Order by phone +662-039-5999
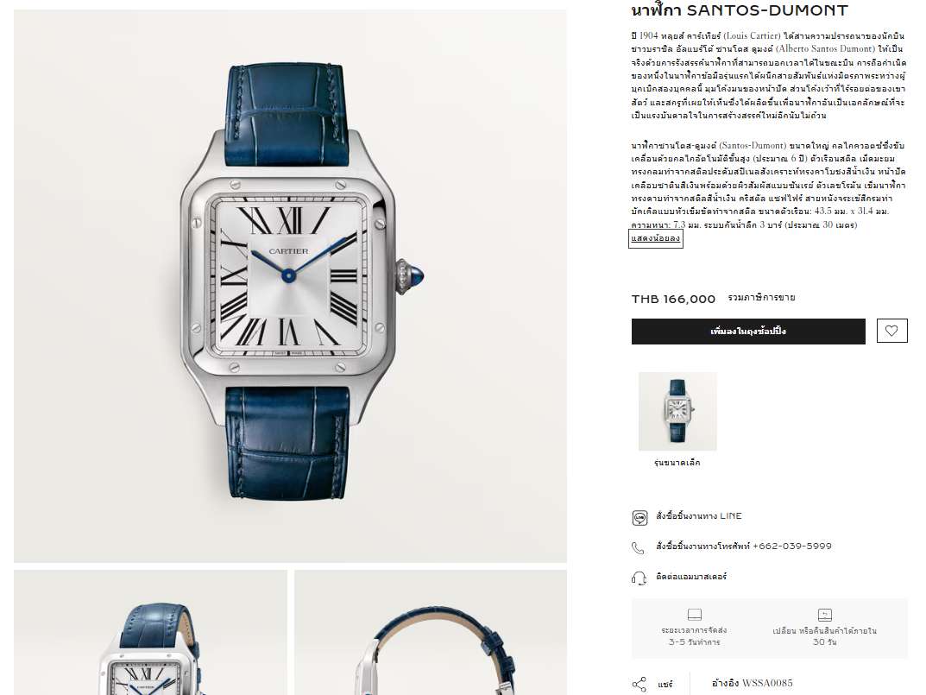926x695 pixels. (x=744, y=546)
